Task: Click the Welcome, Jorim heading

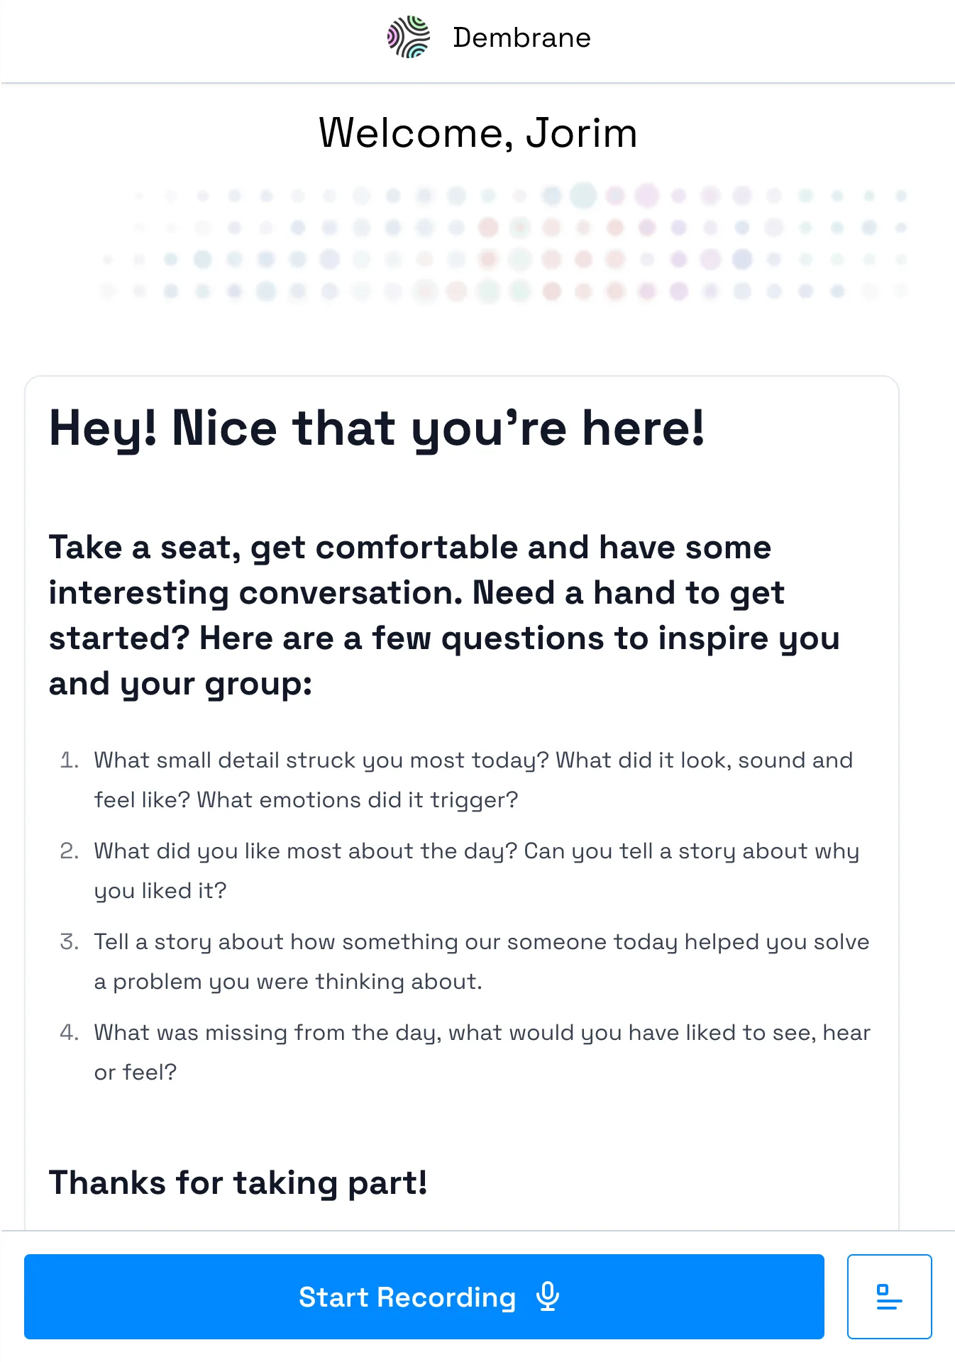Action: (x=477, y=133)
